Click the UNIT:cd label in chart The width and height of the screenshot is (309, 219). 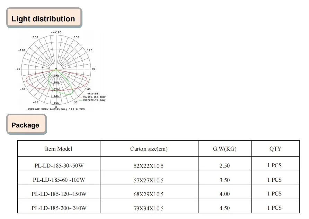coord(93,94)
